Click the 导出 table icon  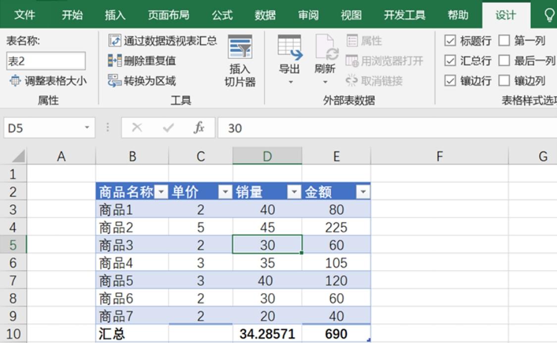[x=290, y=47]
